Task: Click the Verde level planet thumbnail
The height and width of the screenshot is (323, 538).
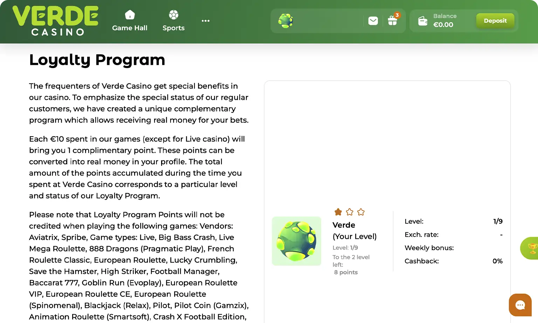Action: click(x=297, y=241)
